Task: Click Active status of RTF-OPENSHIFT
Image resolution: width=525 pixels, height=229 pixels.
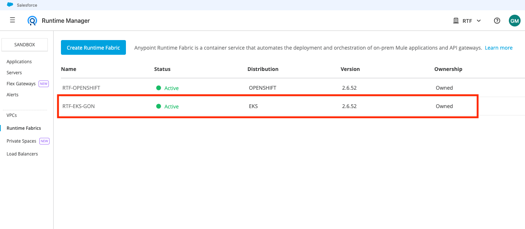Action: [171, 88]
